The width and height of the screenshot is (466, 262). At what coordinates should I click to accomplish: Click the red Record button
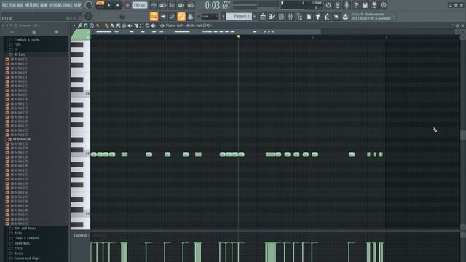point(127,5)
